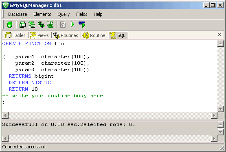Click SQL editor vertical scrollbar up arrow

[221, 43]
